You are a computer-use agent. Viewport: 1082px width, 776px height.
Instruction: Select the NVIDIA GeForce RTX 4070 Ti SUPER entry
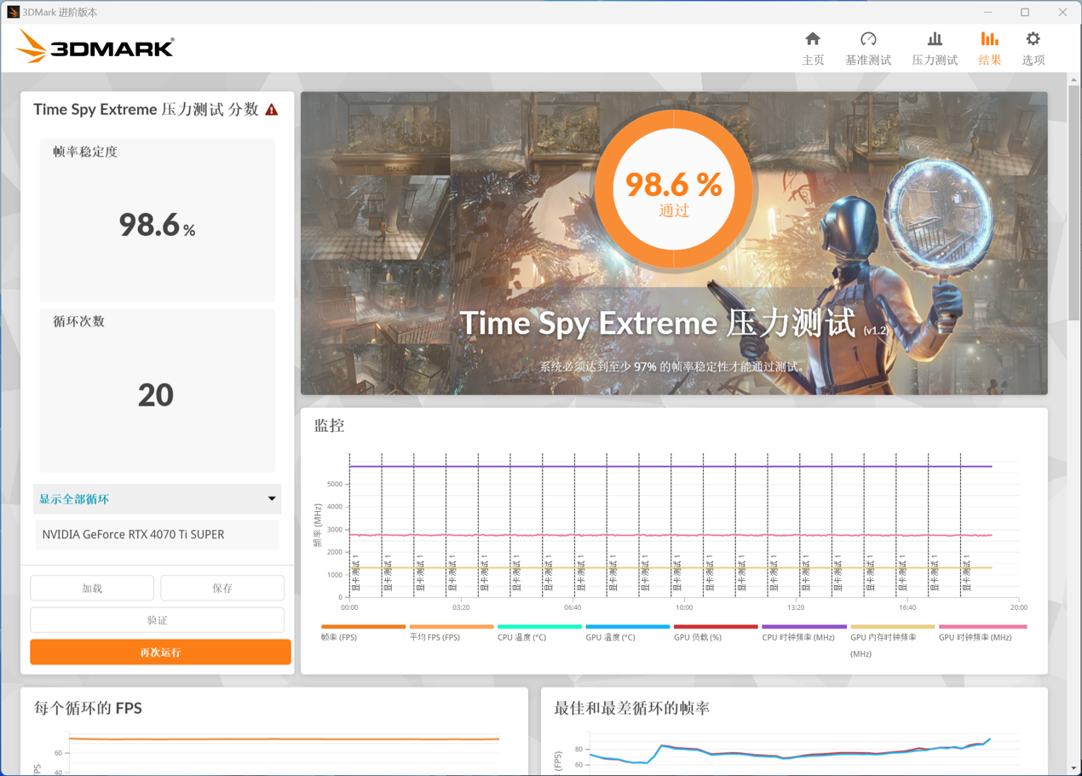[157, 534]
